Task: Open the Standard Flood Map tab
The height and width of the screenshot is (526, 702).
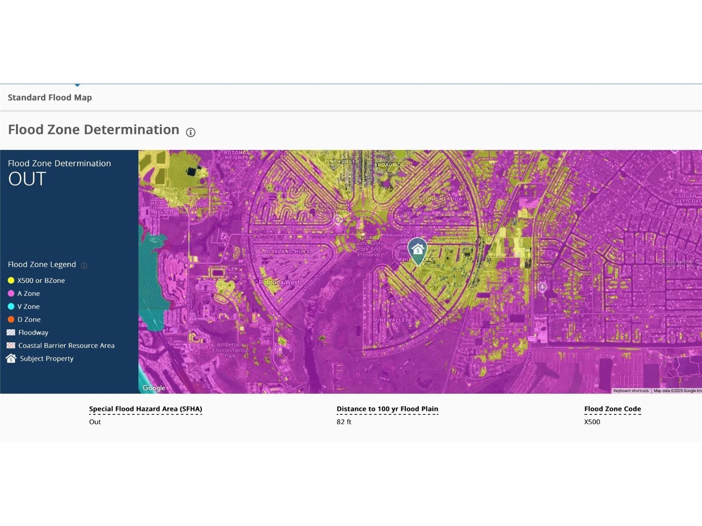Action: click(50, 98)
